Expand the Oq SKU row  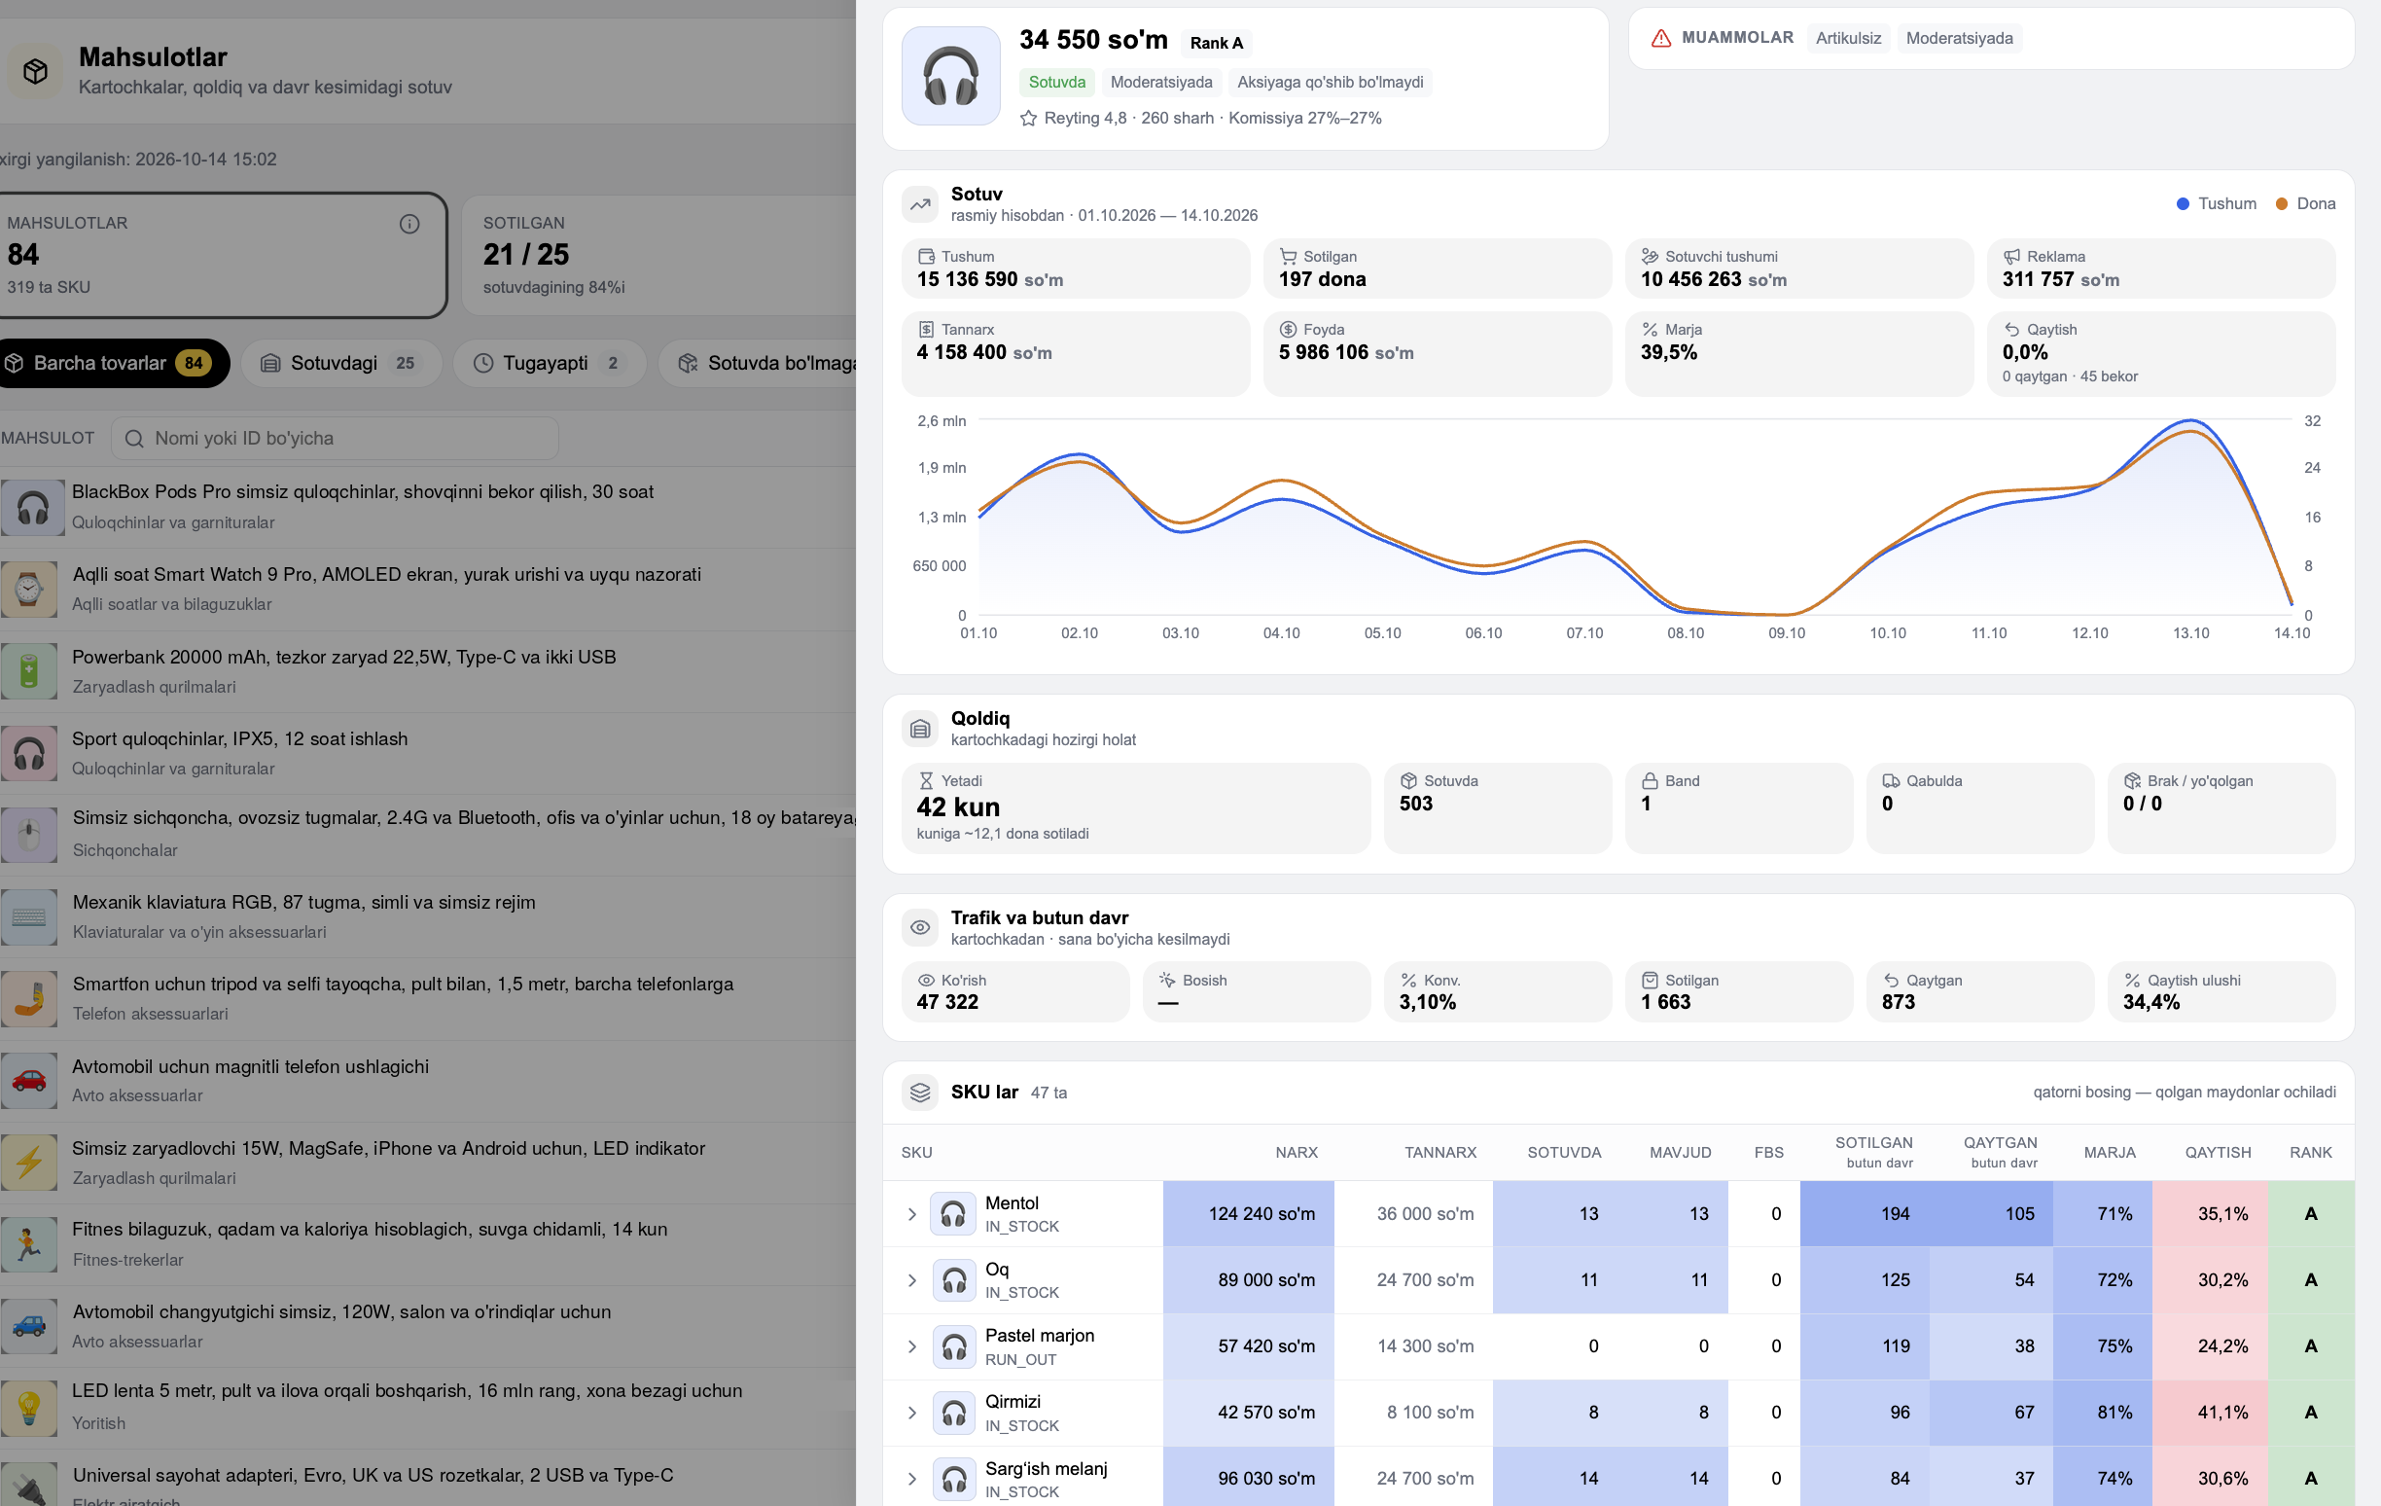912,1280
